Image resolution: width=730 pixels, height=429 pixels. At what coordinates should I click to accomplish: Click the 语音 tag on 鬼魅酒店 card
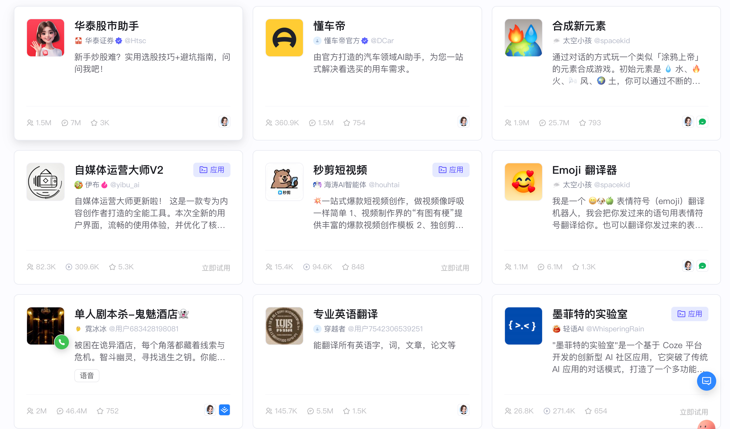click(87, 376)
